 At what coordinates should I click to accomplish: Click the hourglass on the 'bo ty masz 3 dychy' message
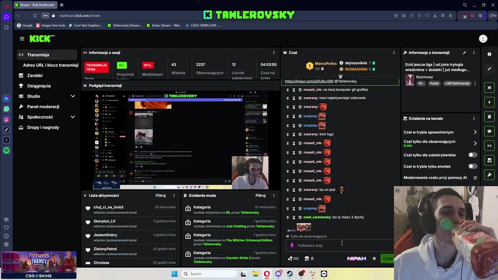[x=294, y=217]
